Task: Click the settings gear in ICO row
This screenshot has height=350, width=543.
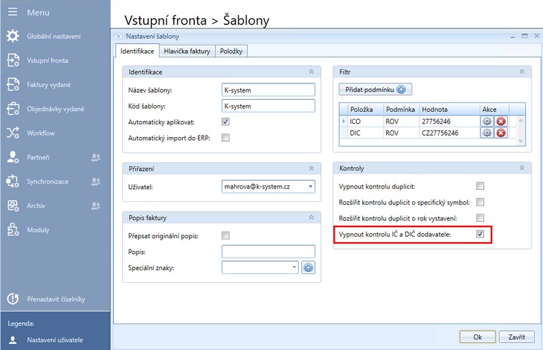Action: coord(487,121)
